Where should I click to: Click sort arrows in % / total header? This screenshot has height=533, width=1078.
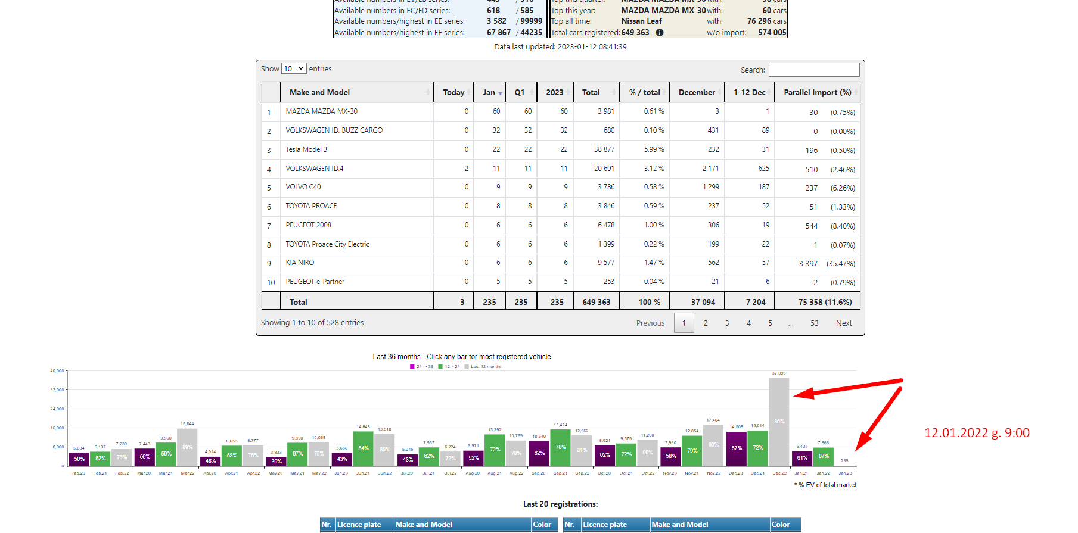(664, 92)
